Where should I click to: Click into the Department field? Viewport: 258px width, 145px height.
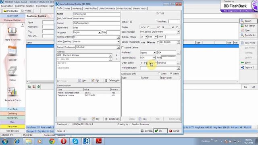pyautogui.click(x=96, y=28)
